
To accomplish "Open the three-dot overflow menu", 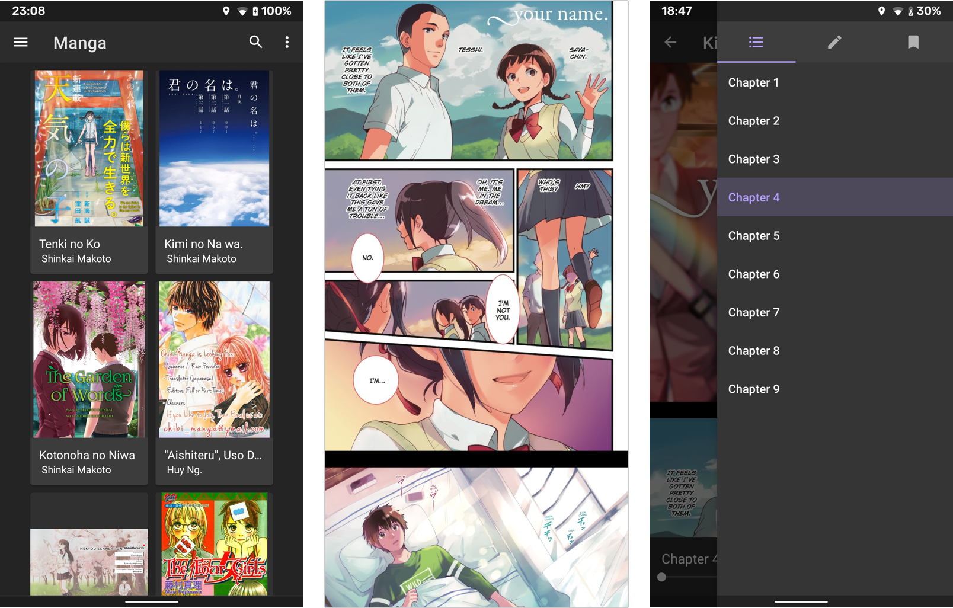I will point(287,42).
